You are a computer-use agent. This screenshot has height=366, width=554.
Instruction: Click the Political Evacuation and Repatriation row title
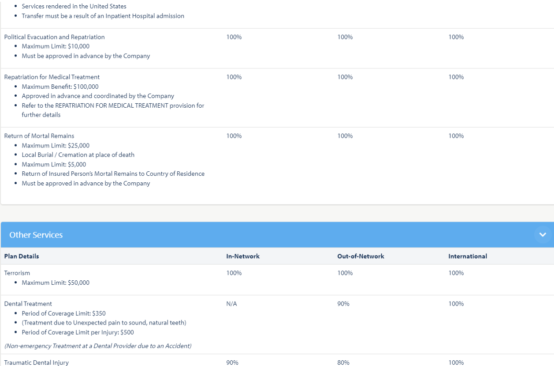click(54, 37)
